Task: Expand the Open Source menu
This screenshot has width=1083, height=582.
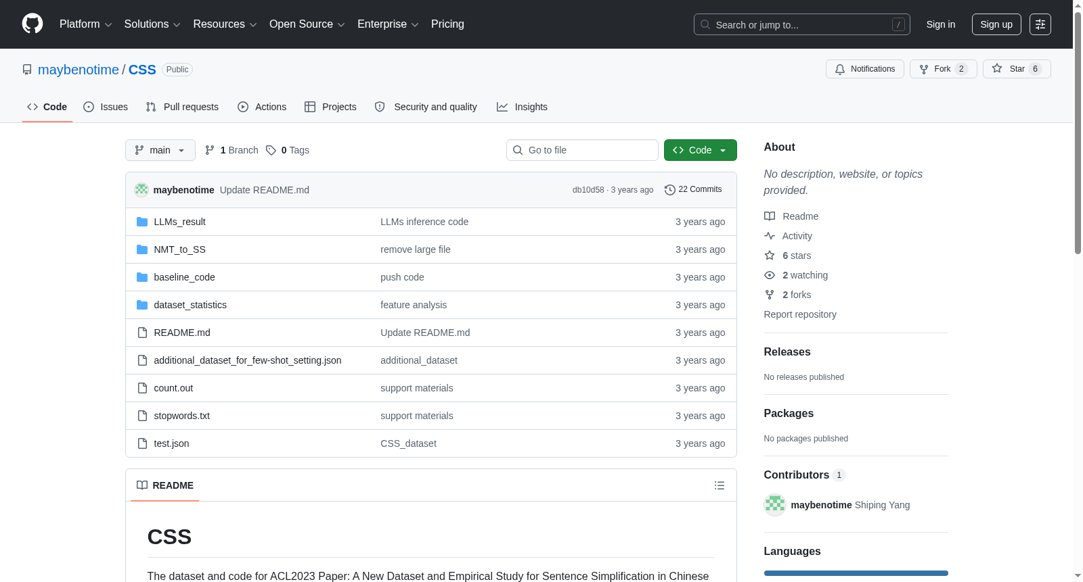Action: (307, 24)
